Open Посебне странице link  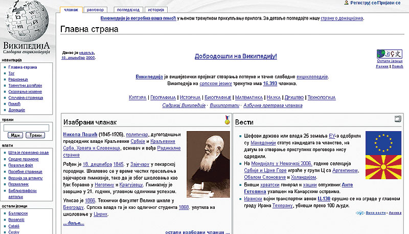tap(25, 172)
